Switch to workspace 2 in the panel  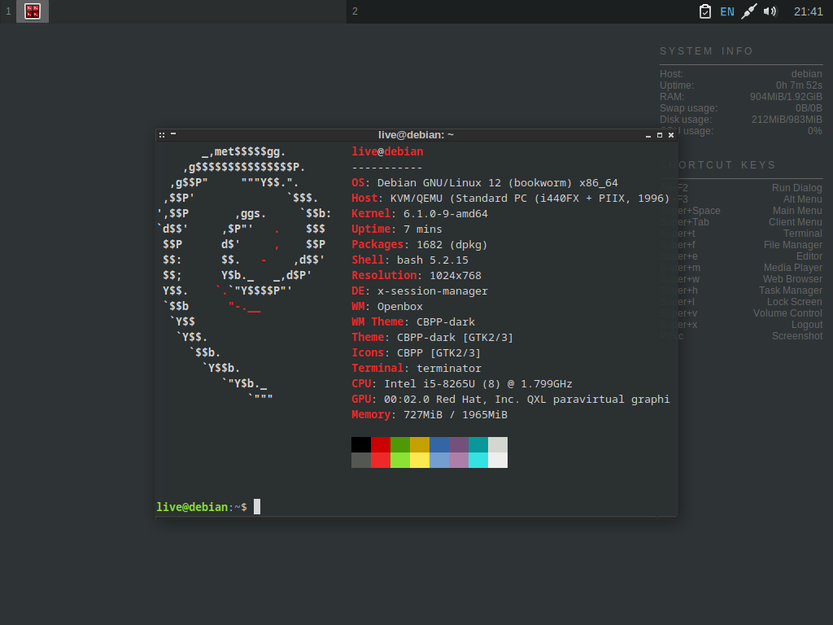pos(355,11)
